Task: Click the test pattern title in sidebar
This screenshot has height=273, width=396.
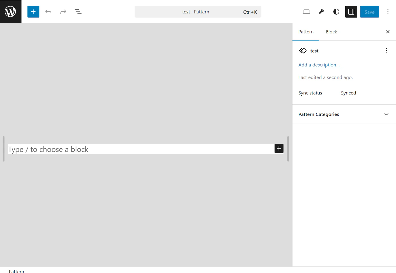Action: 314,51
